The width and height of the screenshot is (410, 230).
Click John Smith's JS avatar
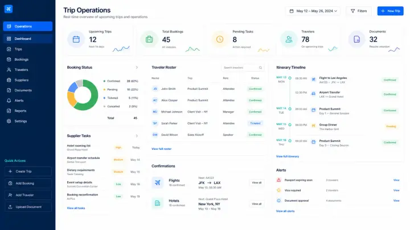point(155,89)
